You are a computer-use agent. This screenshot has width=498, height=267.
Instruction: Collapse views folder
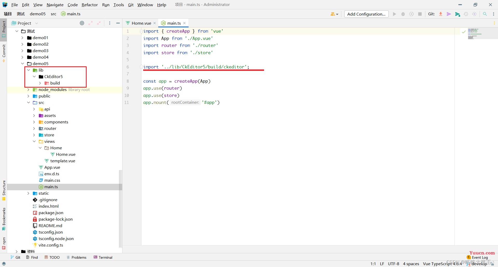[x=34, y=142]
